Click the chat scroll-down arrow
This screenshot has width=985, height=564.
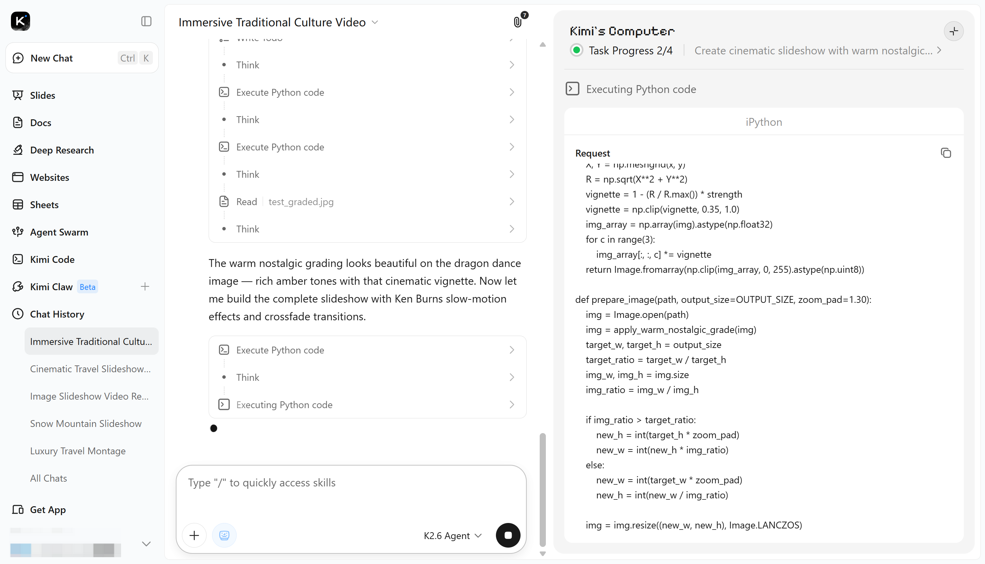(x=543, y=554)
